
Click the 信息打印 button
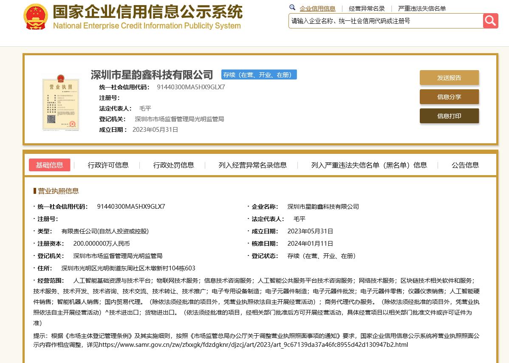[x=449, y=116]
